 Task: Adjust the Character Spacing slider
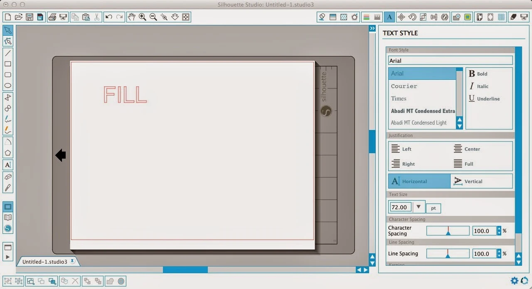tap(448, 231)
